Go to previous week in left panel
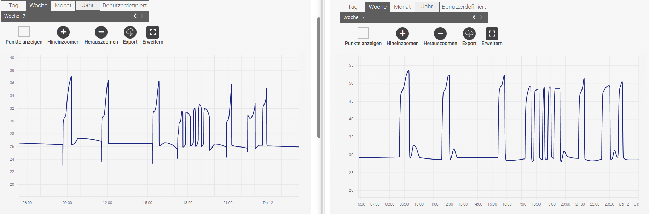 (135, 16)
